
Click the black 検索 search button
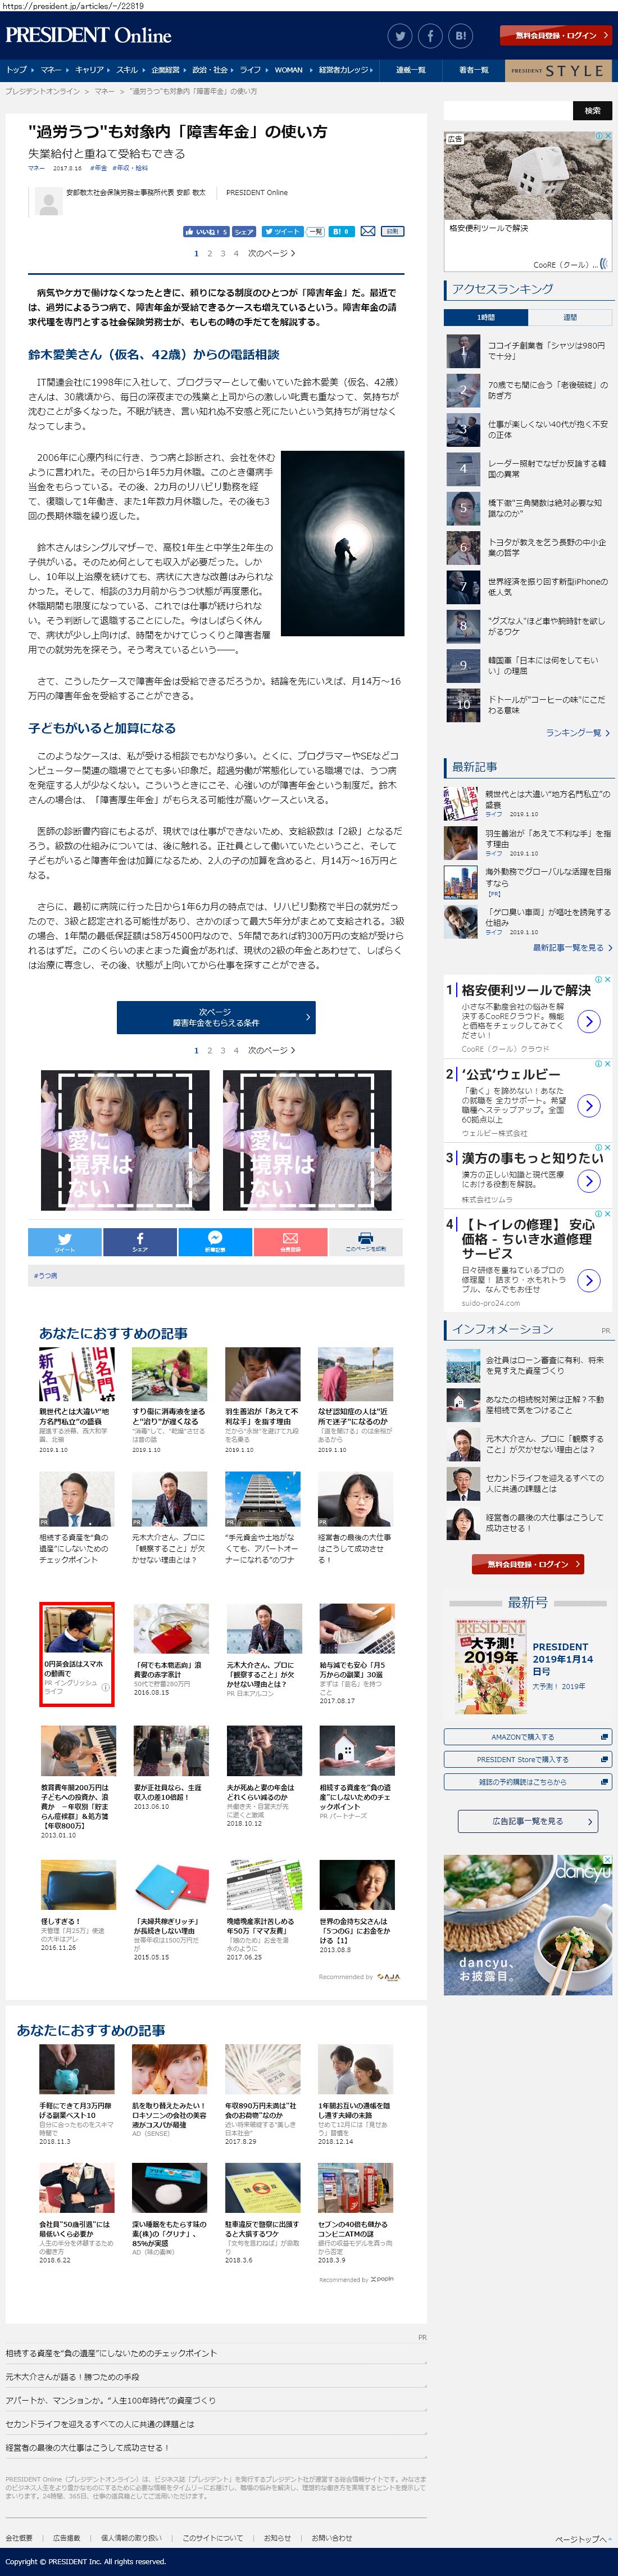click(x=592, y=110)
